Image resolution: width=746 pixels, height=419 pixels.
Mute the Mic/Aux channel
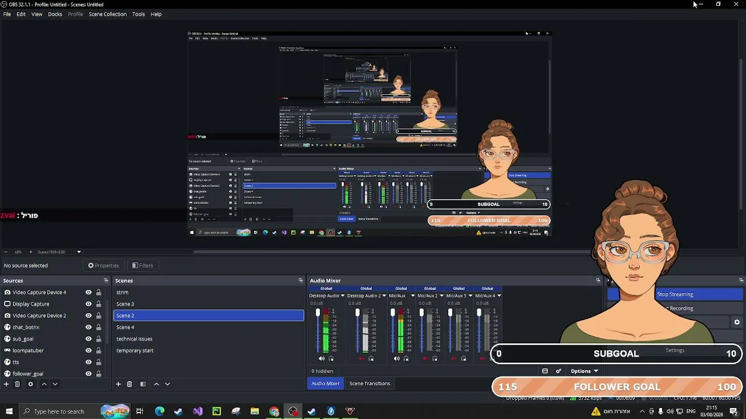click(396, 358)
